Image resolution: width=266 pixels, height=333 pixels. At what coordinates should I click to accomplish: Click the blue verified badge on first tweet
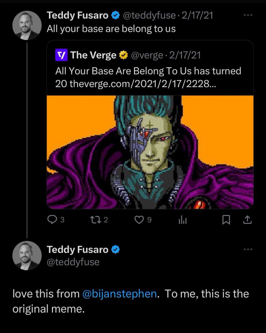115,16
